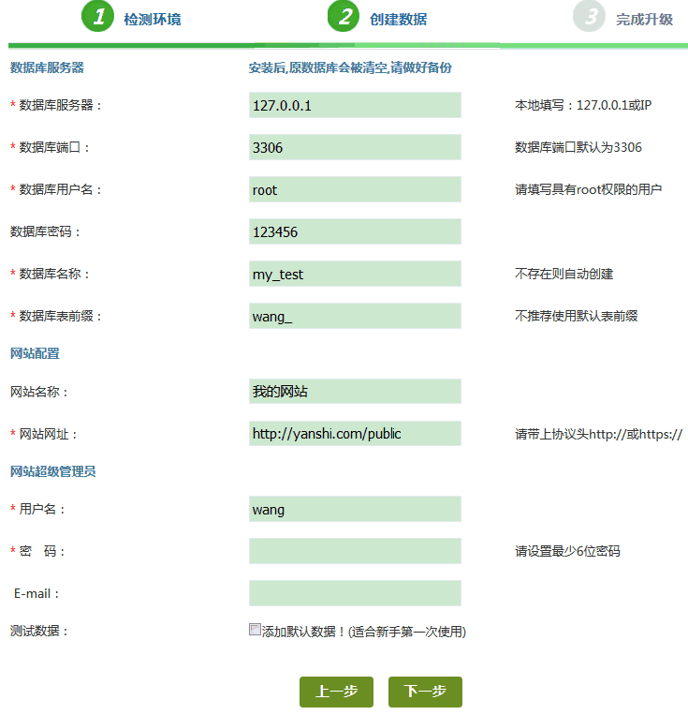Viewport: 688px width, 715px height.
Task: Focus the website name field 我的网站
Action: pos(355,392)
